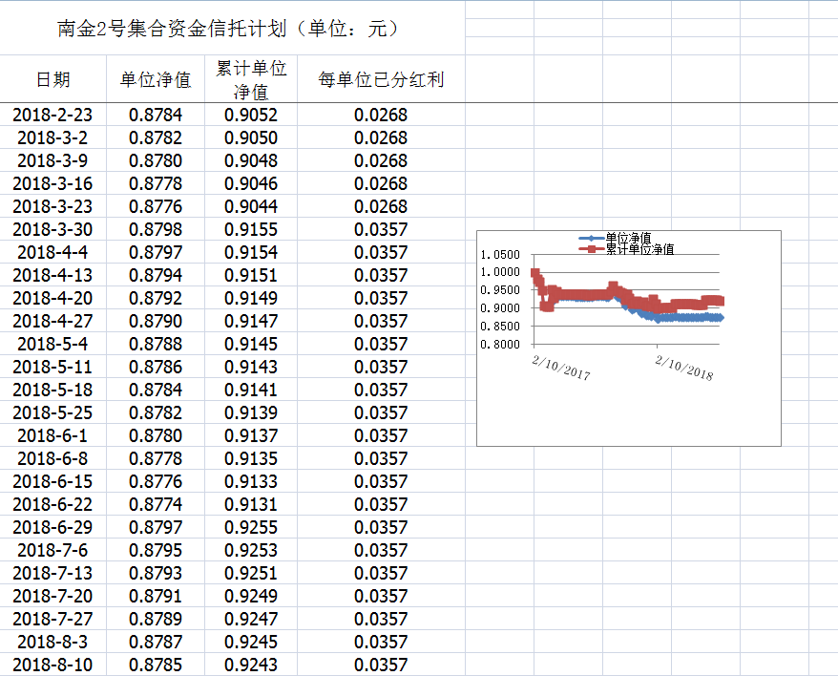Image resolution: width=838 pixels, height=676 pixels.
Task: Select date cell 2018-7-6
Action: click(x=52, y=550)
